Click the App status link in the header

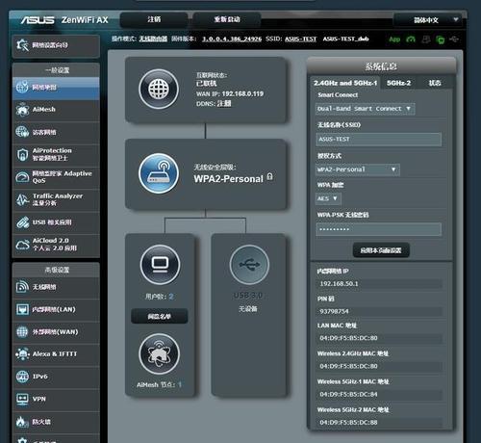[x=394, y=39]
